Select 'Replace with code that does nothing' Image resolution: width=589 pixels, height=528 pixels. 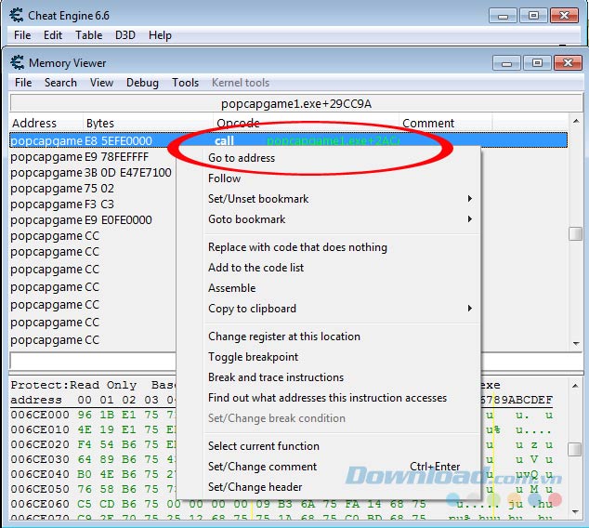[x=297, y=247]
